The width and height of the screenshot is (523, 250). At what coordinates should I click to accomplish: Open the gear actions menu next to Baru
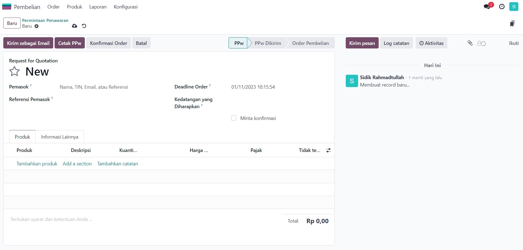[36, 26]
